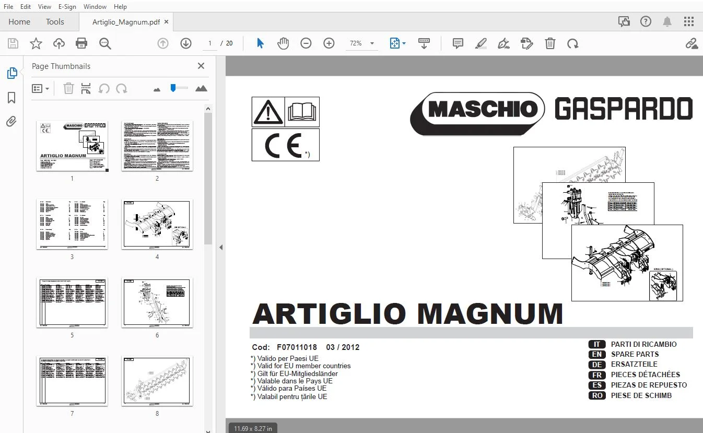Rotate page clockwise in toolbar
Screen dimensions: 703x433
point(573,43)
